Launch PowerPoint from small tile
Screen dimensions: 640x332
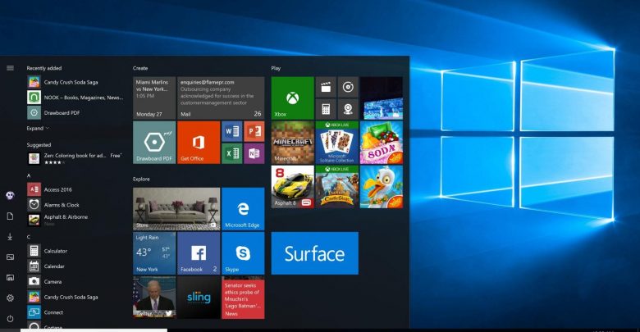[x=254, y=131]
